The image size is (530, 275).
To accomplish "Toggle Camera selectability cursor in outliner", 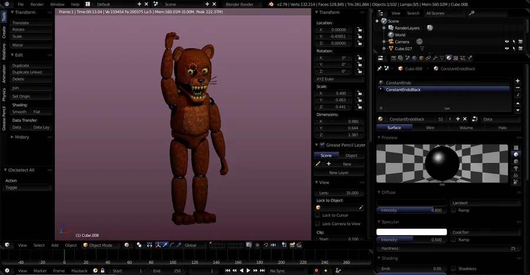I will (x=514, y=42).
